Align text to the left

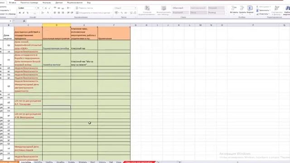pos(55,13)
